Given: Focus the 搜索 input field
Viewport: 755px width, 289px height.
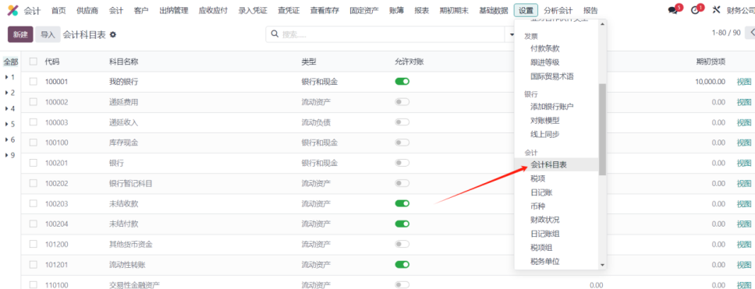Looking at the screenshot, I should [x=392, y=34].
